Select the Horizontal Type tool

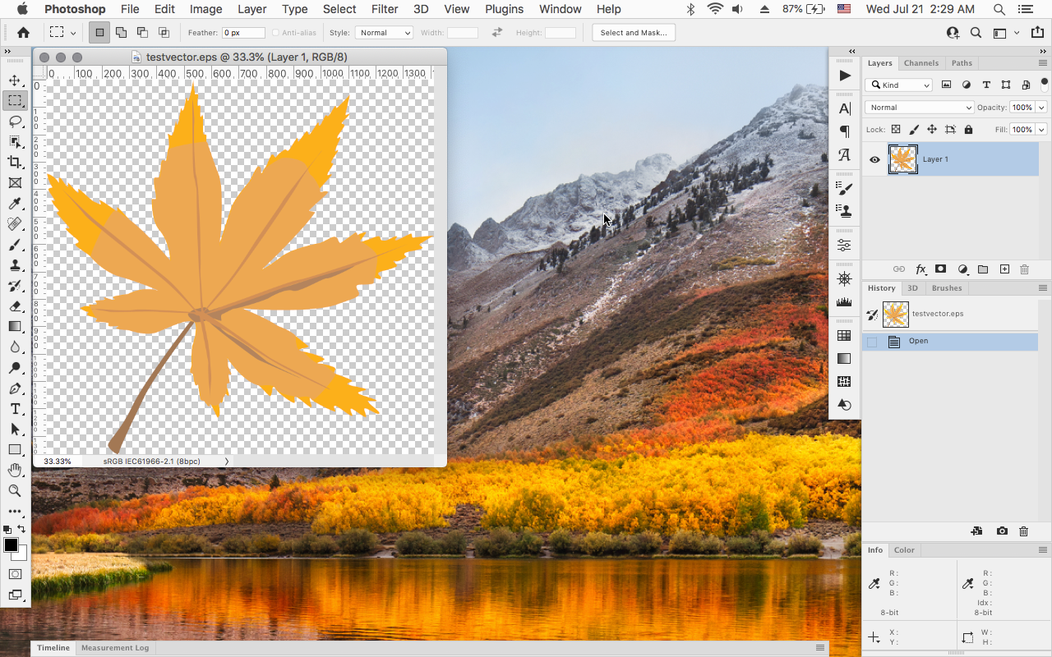pyautogui.click(x=15, y=408)
